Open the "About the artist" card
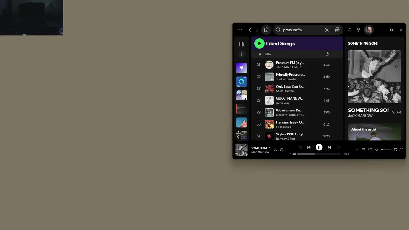The width and height of the screenshot is (409, 230). point(374,132)
